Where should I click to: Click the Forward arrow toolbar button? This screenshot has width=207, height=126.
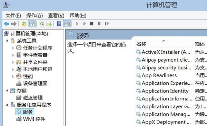(x=14, y=24)
